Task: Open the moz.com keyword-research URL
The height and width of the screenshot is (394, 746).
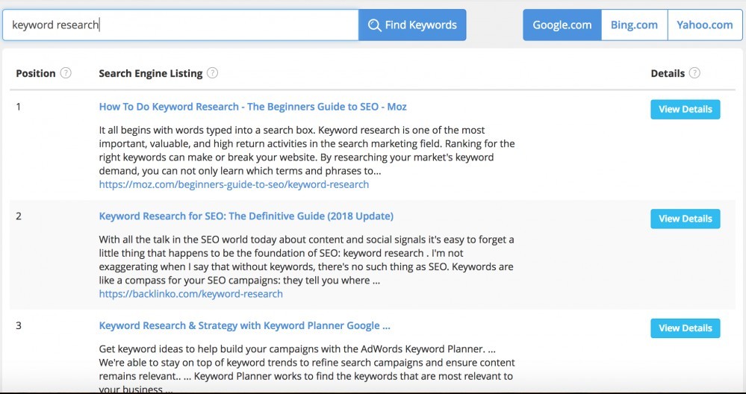Action: [x=234, y=184]
